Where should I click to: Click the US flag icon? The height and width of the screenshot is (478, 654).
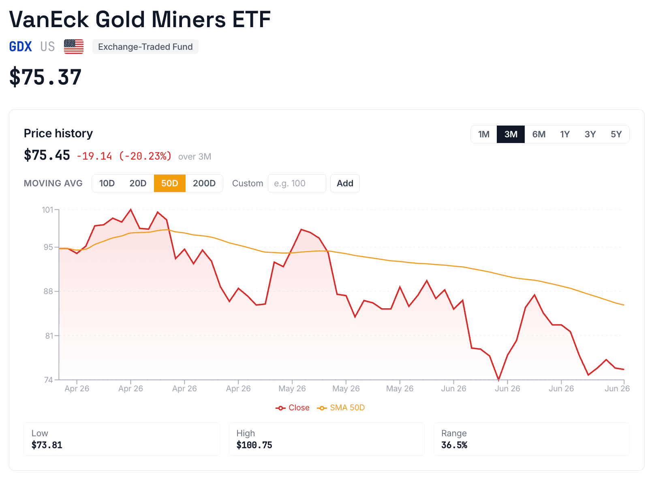click(74, 47)
